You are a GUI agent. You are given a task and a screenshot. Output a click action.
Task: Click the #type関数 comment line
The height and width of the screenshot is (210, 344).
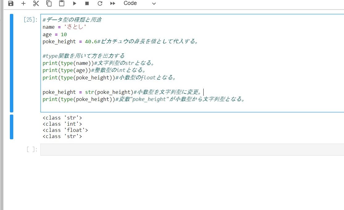(x=83, y=56)
